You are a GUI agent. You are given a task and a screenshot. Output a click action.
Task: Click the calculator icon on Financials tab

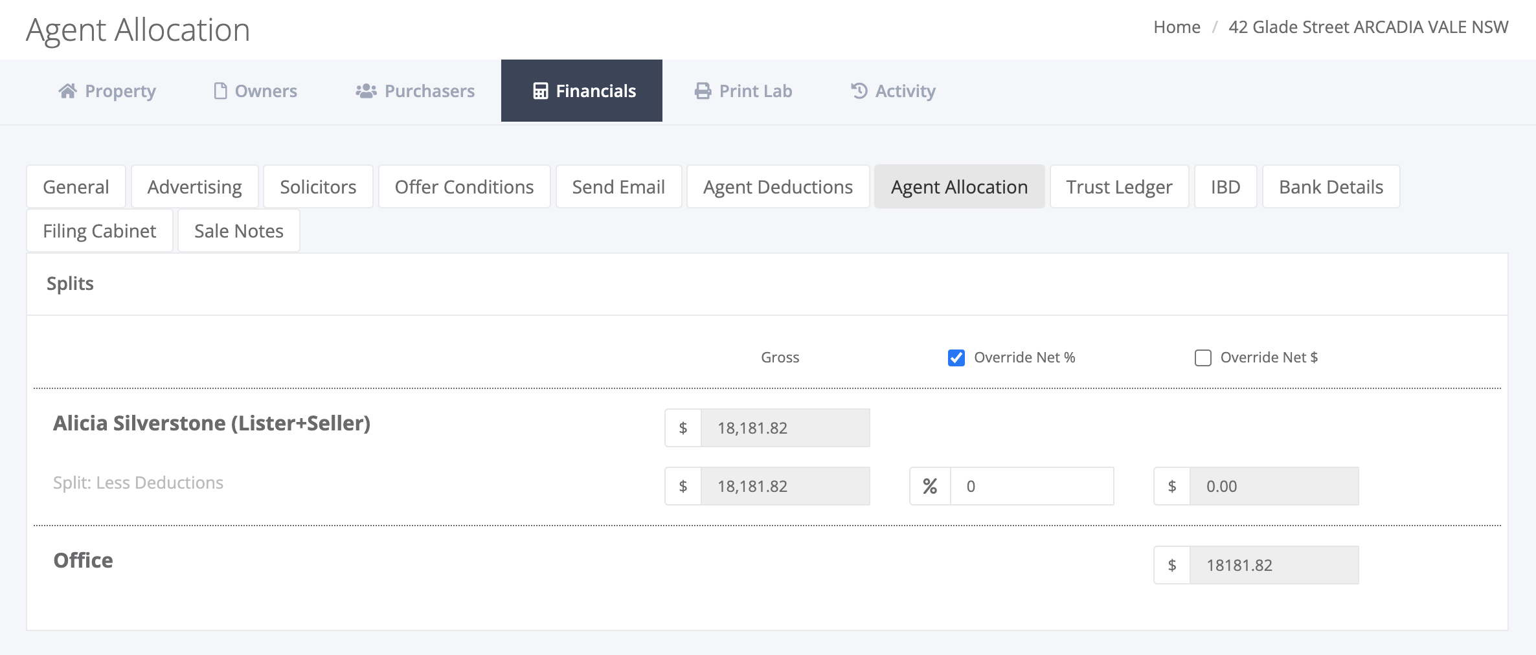click(x=540, y=91)
